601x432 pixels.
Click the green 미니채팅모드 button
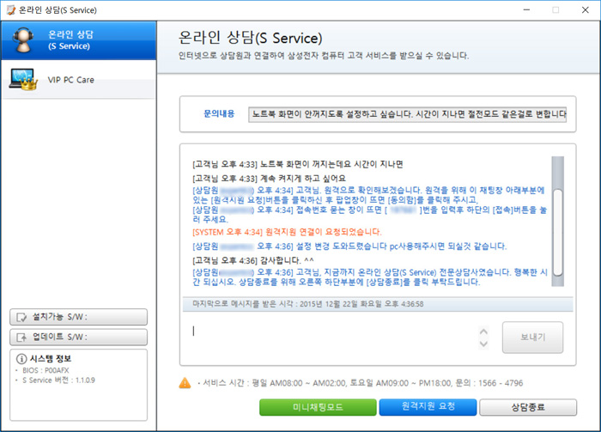[318, 407]
